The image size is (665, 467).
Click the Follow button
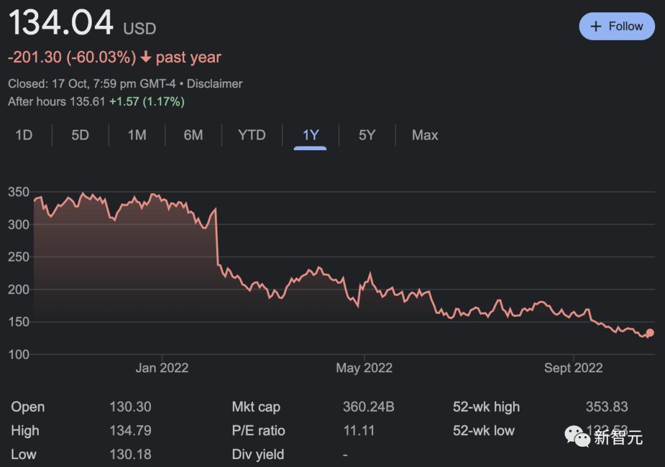coord(616,26)
